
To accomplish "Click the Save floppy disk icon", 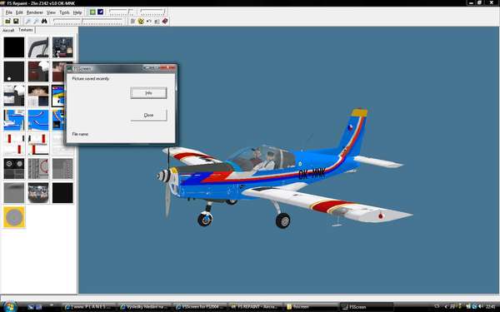I will 16,21.
